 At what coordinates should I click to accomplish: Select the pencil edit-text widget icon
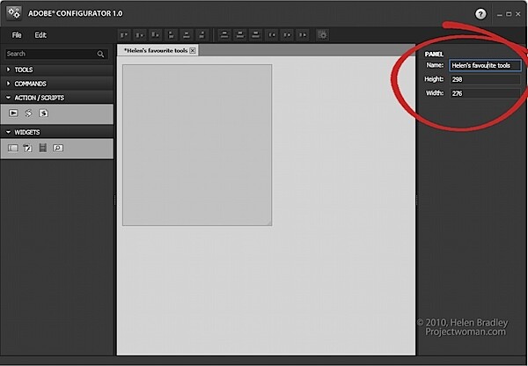tap(27, 148)
